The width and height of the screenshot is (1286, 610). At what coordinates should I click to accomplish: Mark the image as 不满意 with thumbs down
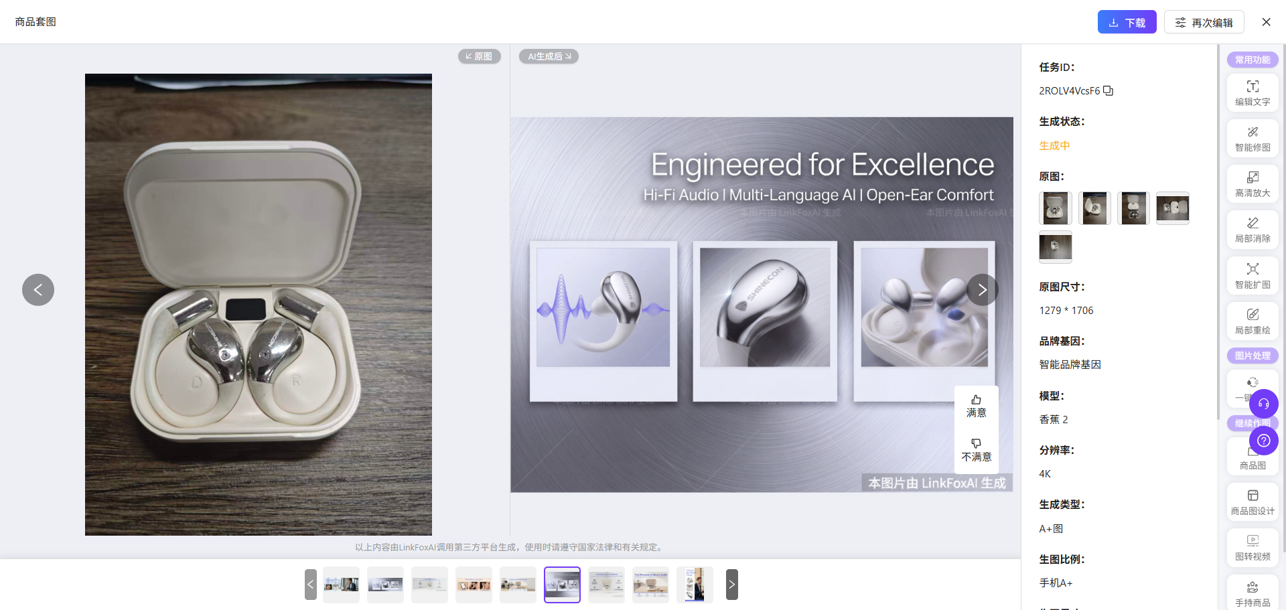[x=976, y=450]
